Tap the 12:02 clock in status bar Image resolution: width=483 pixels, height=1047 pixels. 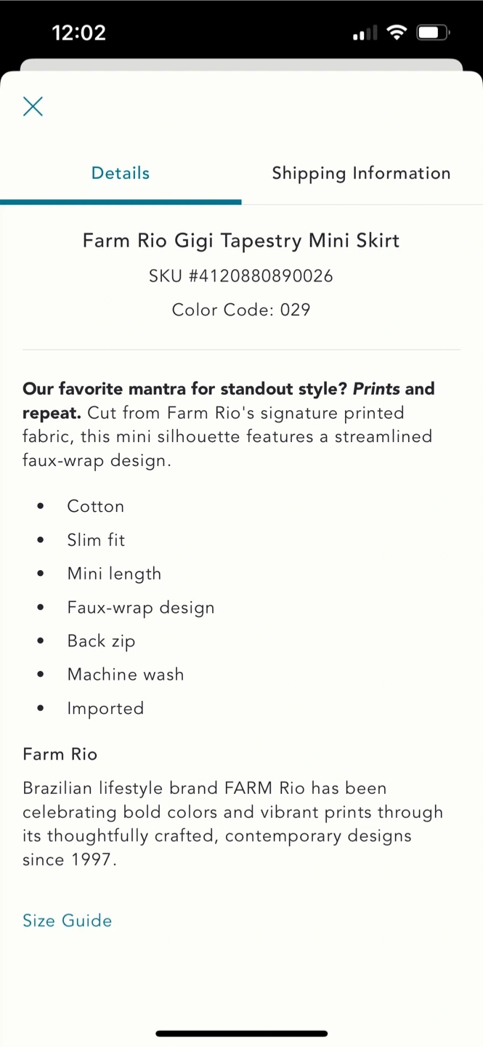78,33
